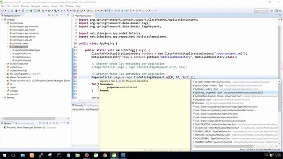Screen dimensions: 283x159
Task: Click the green Debug bug toolbar icon
Action: click(43, 11)
